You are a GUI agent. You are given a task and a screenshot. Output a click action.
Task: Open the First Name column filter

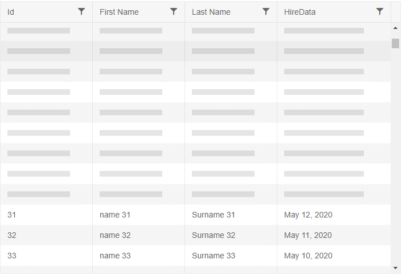click(174, 11)
